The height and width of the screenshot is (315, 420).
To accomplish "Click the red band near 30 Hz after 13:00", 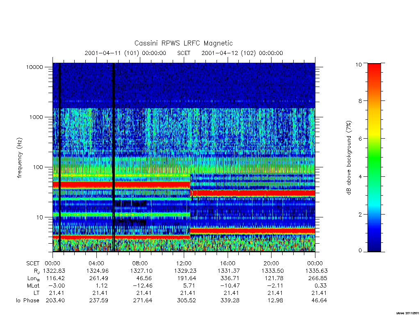I will (253, 193).
